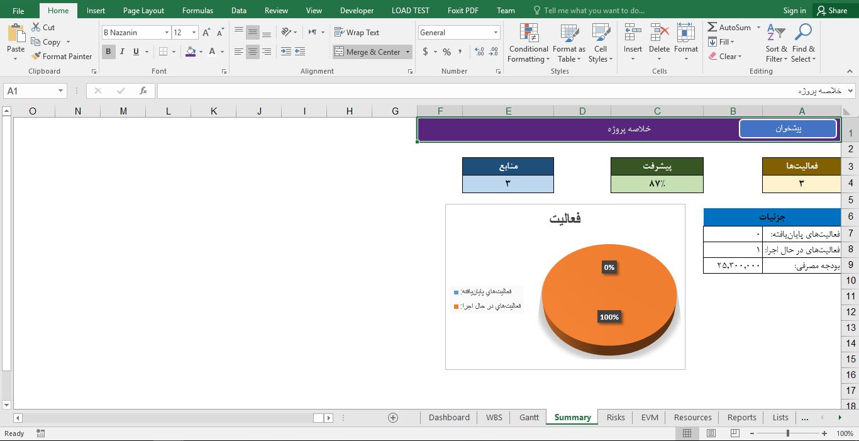The image size is (859, 441).
Task: Toggle Wrap Text on selected cell
Action: (357, 33)
